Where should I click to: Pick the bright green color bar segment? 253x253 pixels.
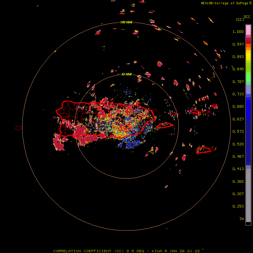tap(248, 77)
